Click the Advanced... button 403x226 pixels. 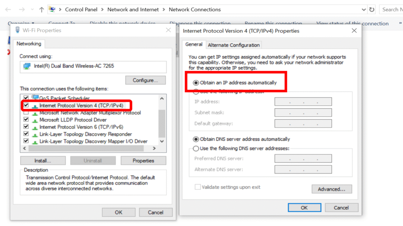pyautogui.click(x=331, y=189)
